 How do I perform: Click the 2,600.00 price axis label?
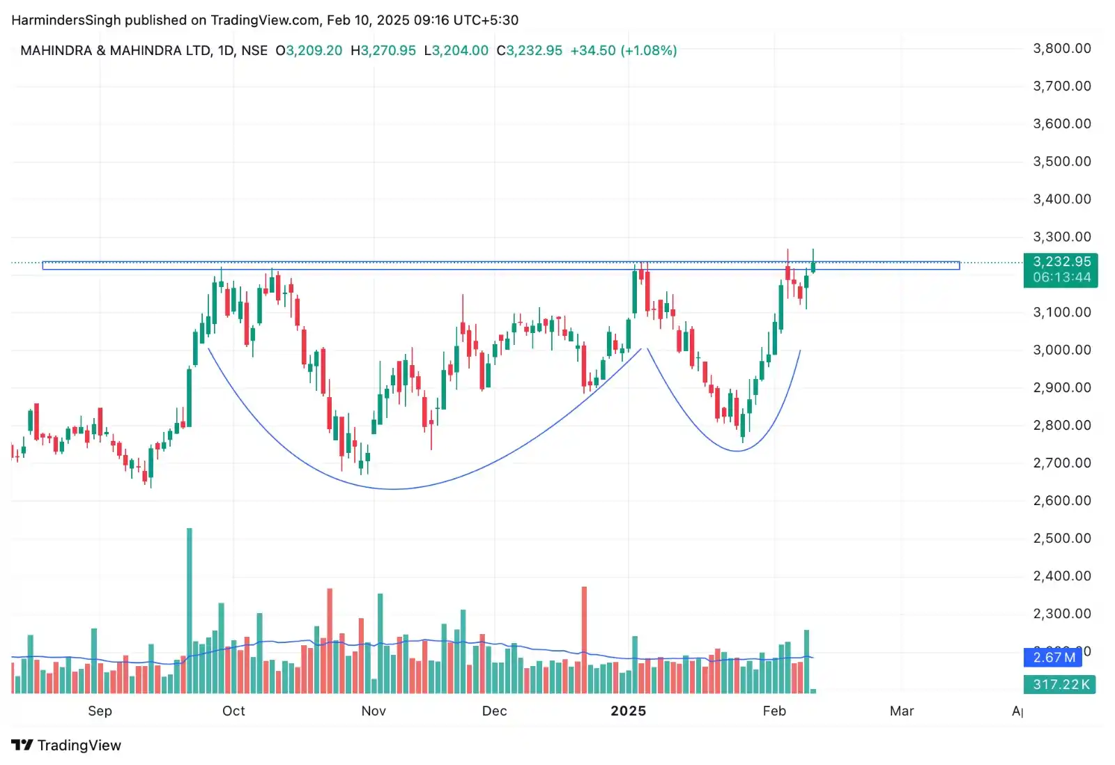coord(1061,500)
